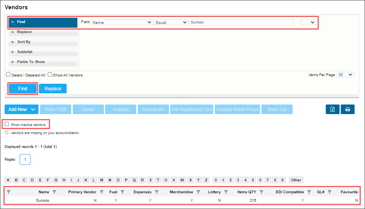Open filter icon for Items QTY column
Screen dimensions: 365x209
[x=226, y=192]
